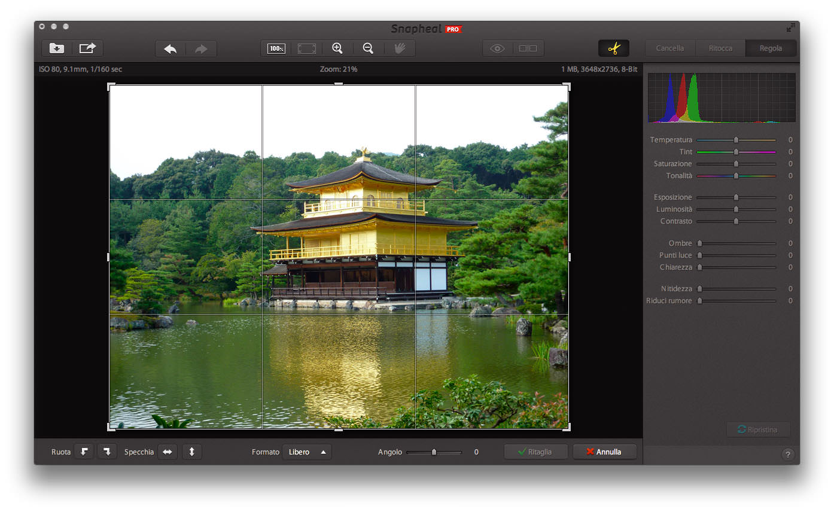Toggle the scissors crop tool

[613, 48]
